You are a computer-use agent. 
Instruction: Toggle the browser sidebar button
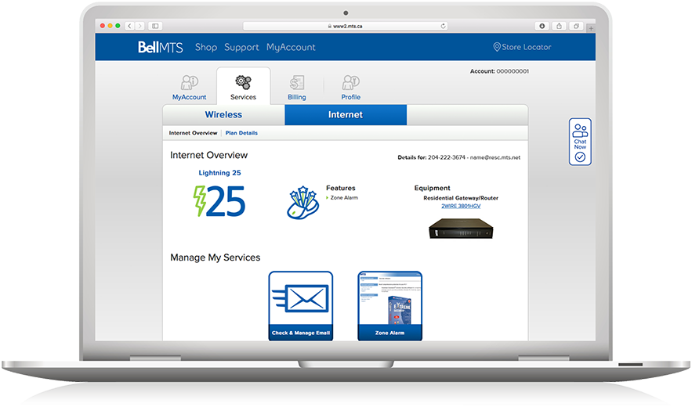coord(155,26)
